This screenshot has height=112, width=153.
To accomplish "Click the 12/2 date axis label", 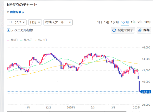I will [x=48, y=108].
